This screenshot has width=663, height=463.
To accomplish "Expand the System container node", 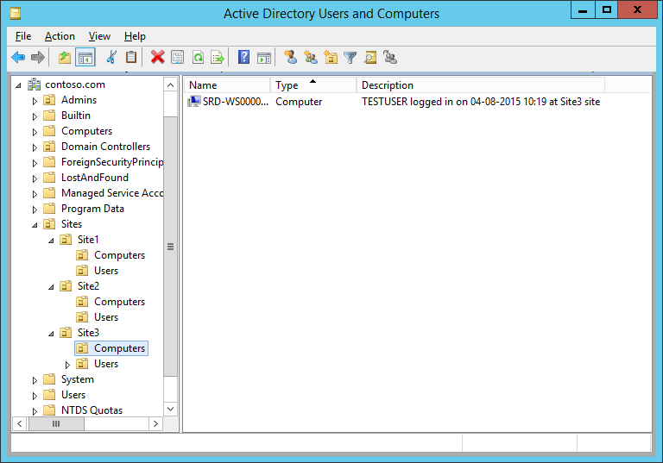I will click(x=35, y=380).
